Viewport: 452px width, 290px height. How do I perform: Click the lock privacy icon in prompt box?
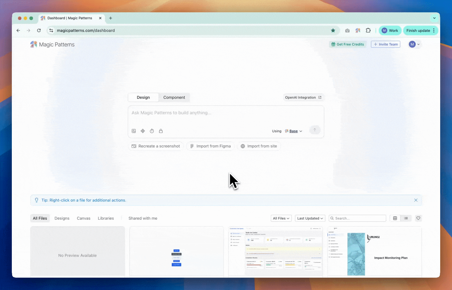161,131
